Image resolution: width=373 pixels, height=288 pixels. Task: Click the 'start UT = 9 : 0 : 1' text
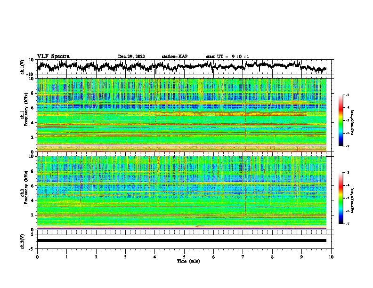click(x=227, y=56)
